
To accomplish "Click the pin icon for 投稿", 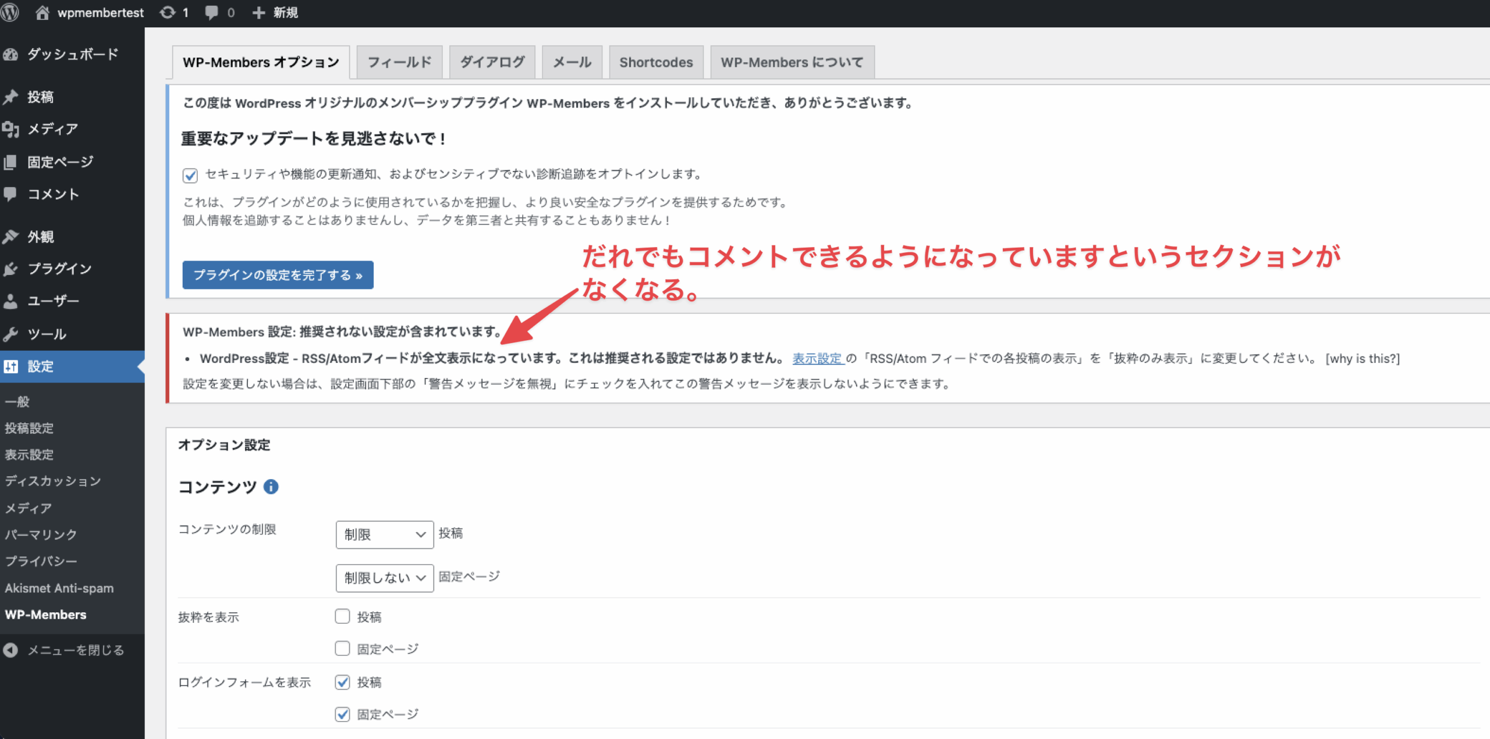I will coord(11,97).
